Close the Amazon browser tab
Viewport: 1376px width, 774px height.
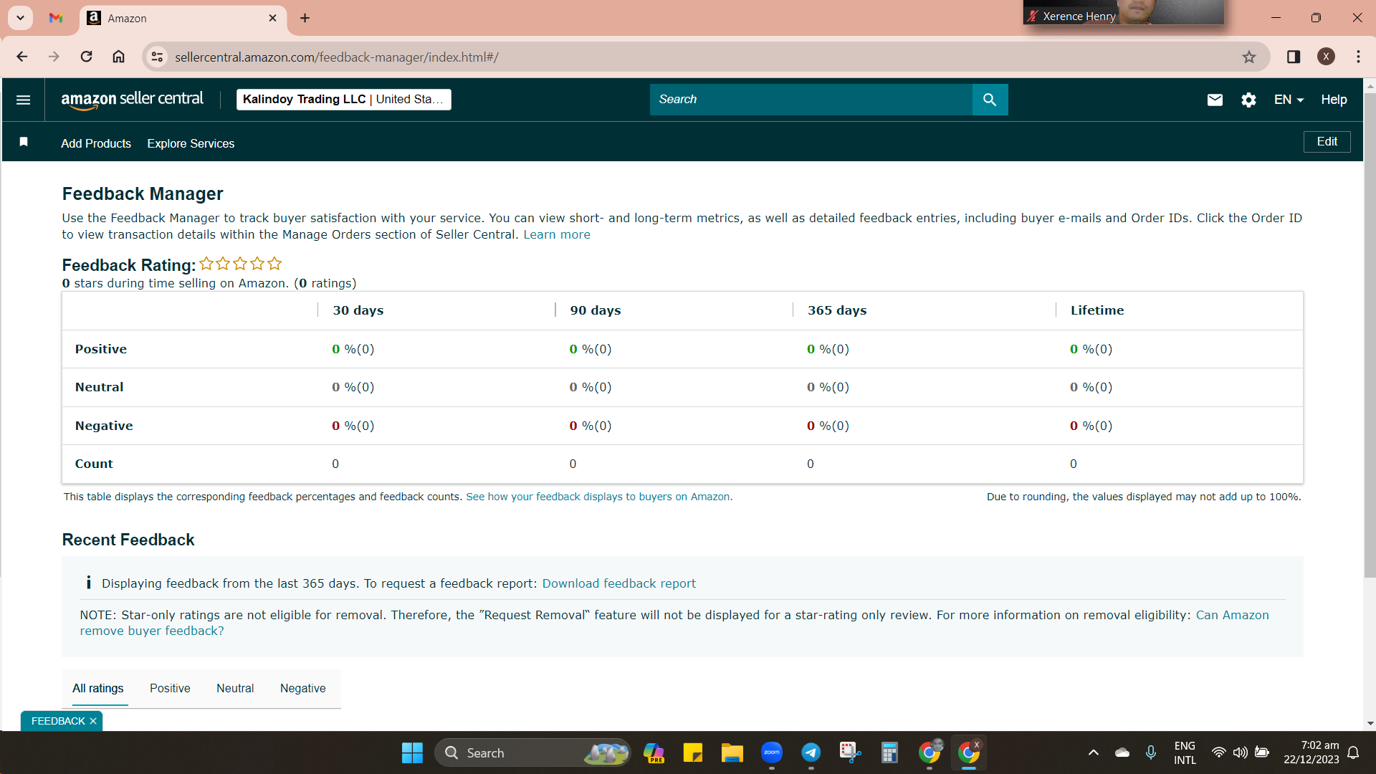coord(272,18)
